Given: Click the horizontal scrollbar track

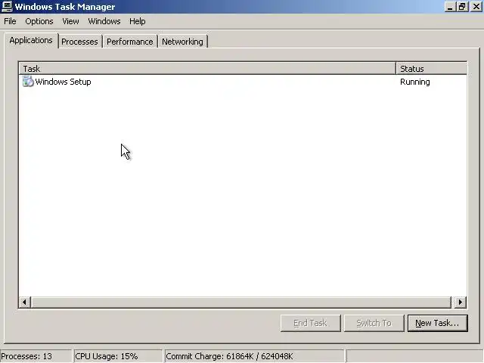Looking at the screenshot, I should point(240,302).
